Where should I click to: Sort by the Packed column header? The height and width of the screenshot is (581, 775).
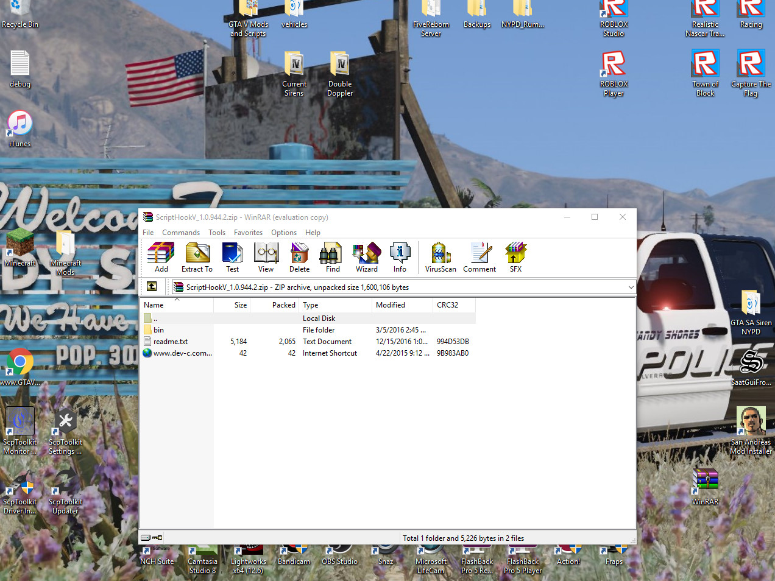[275, 305]
